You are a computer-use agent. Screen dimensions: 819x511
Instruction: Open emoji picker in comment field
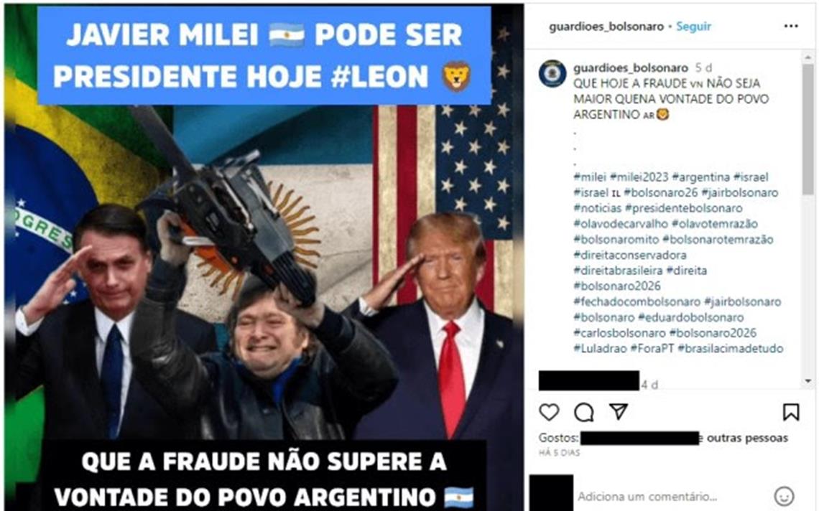[784, 496]
